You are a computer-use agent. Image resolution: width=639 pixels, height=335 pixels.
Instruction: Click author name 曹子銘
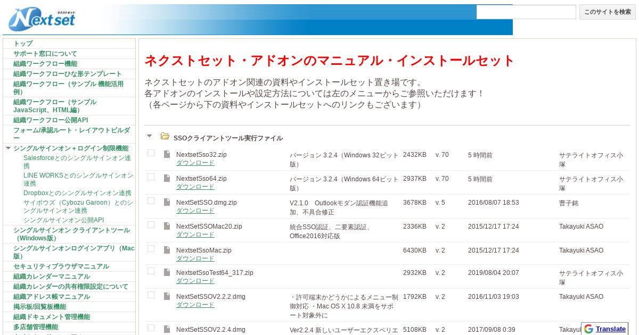click(x=569, y=203)
